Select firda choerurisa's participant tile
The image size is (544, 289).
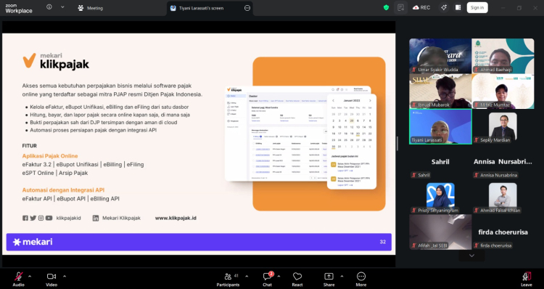point(503,232)
